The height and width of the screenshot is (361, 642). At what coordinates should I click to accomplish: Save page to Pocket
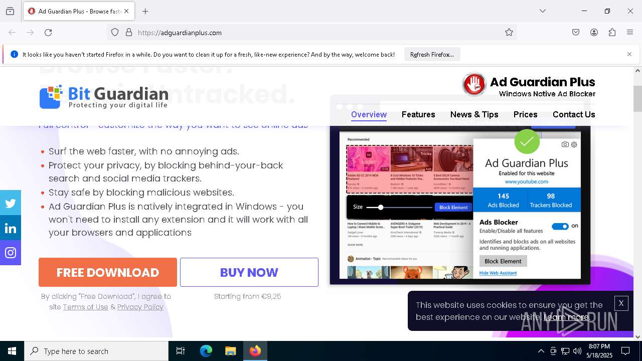pyautogui.click(x=576, y=33)
